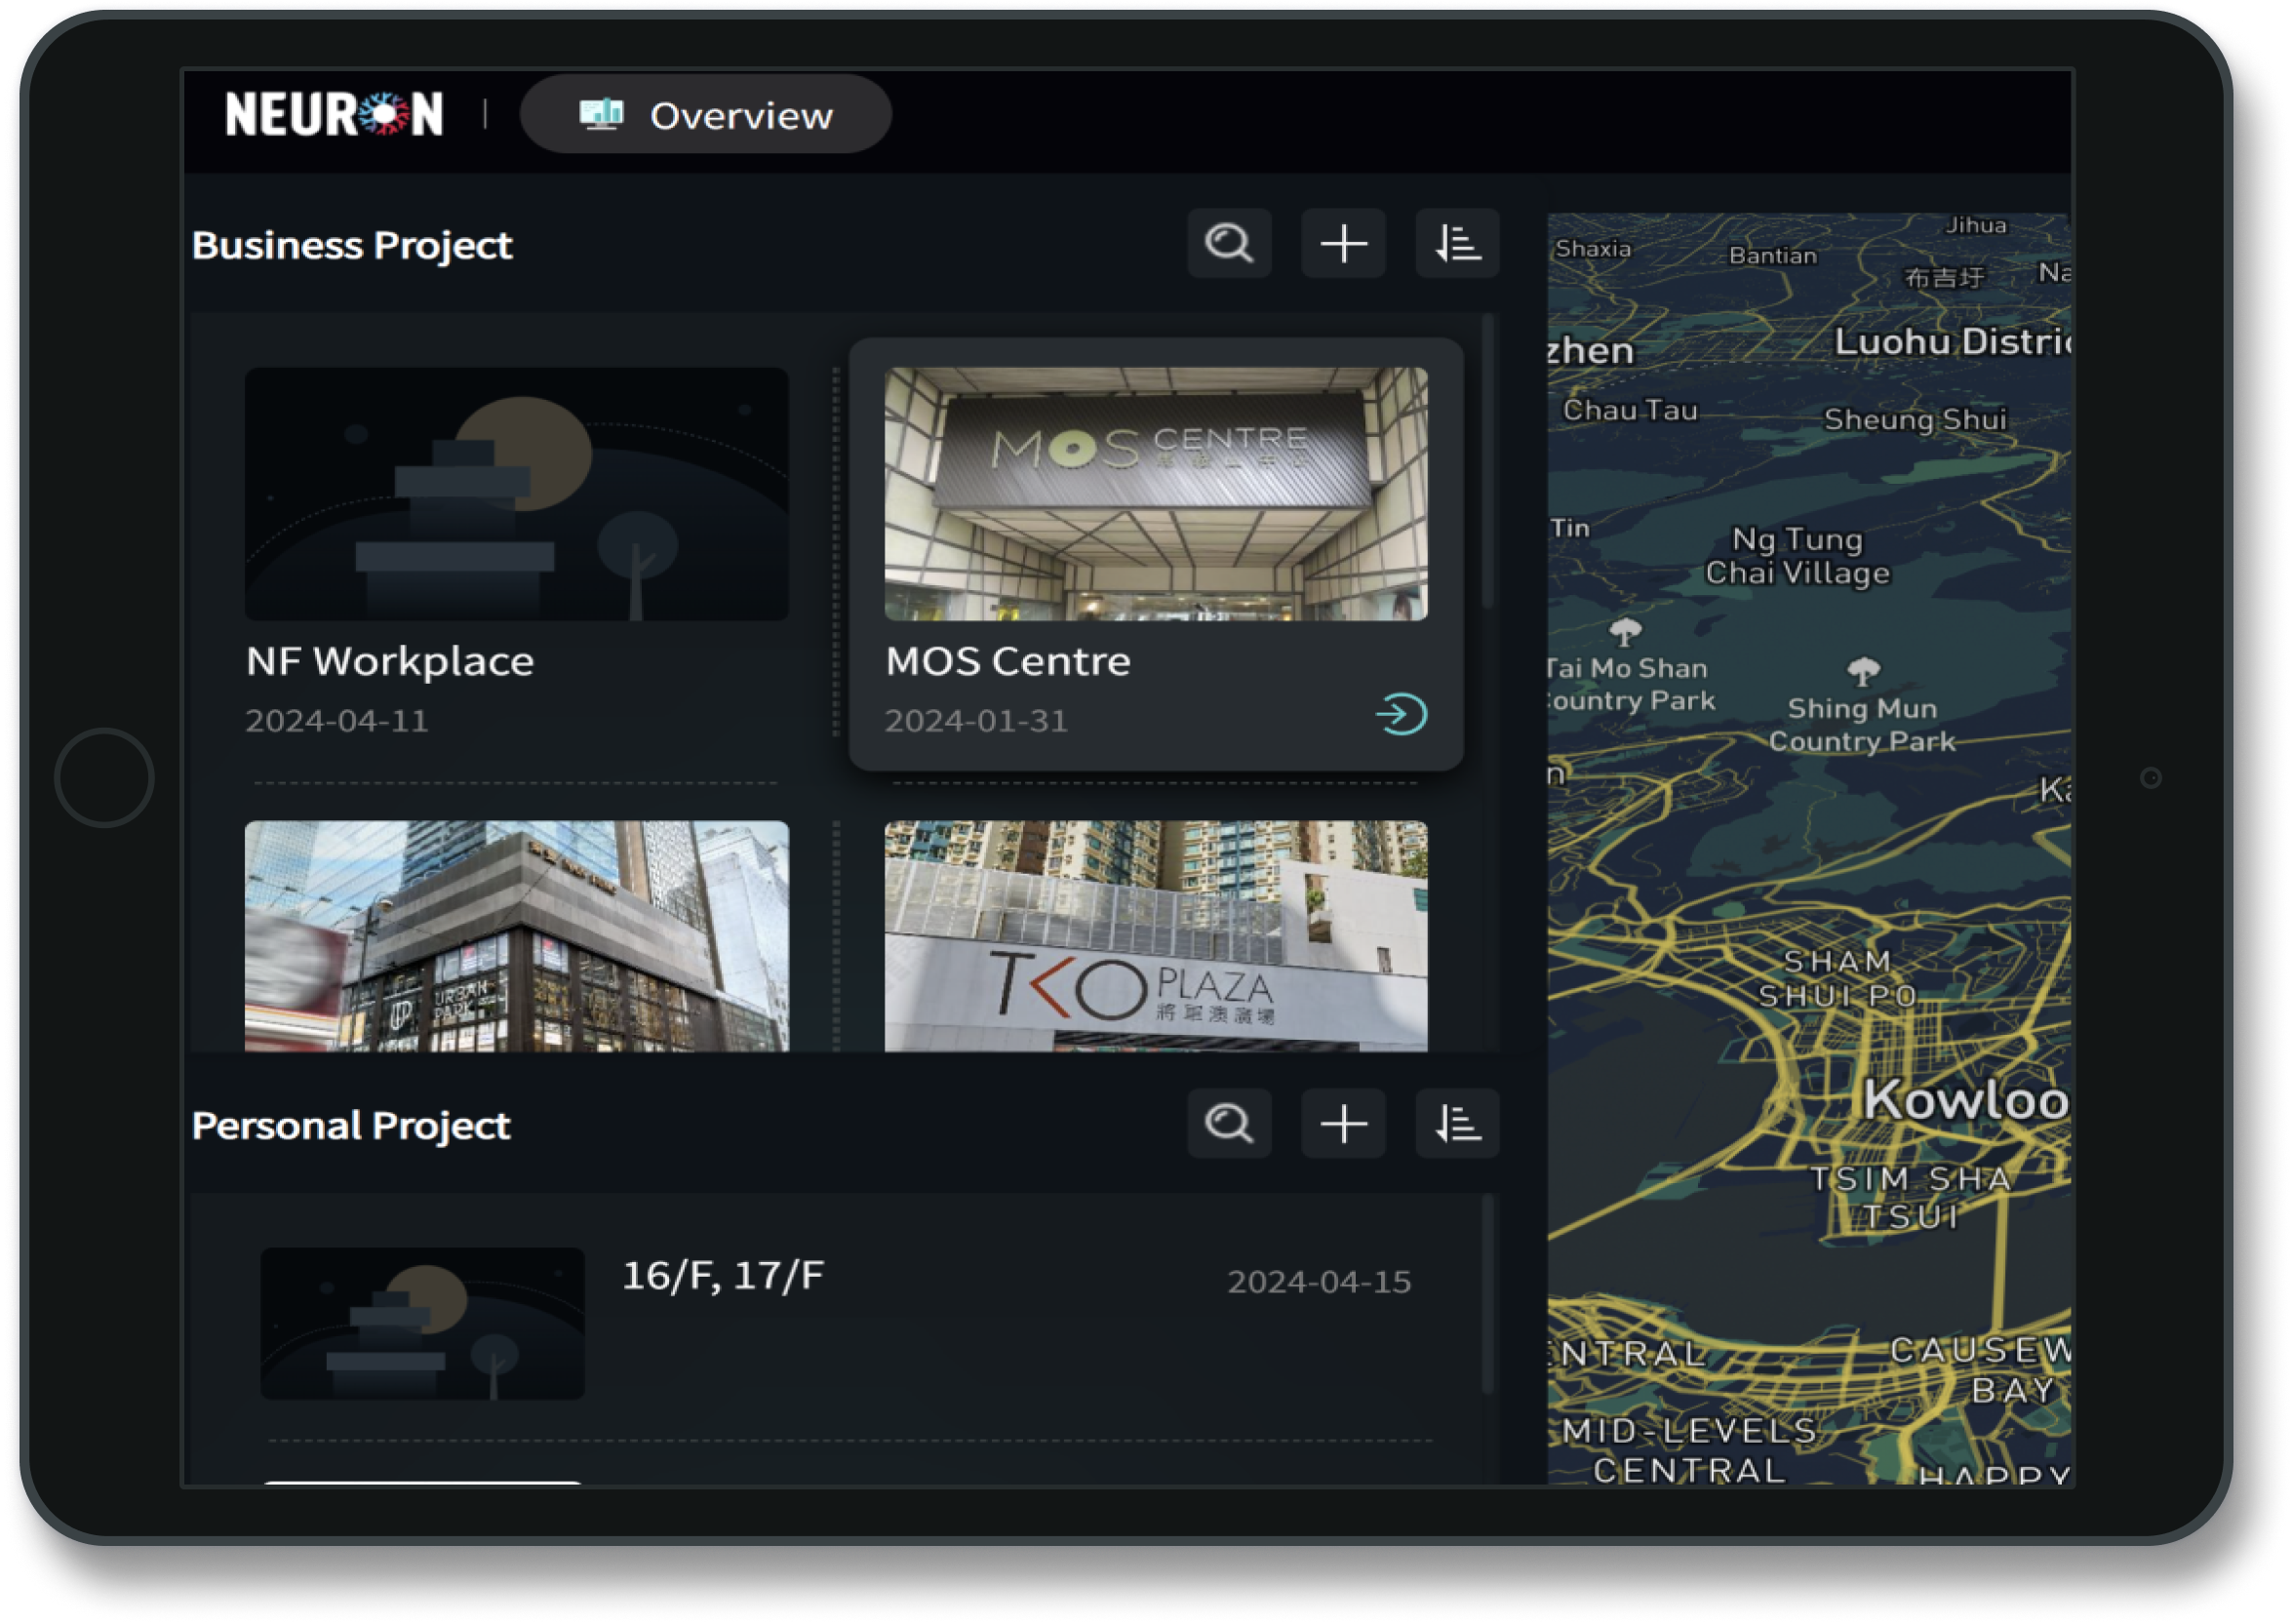2292x1624 pixels.
Task: Open Urban Park building thumbnail
Action: click(516, 936)
